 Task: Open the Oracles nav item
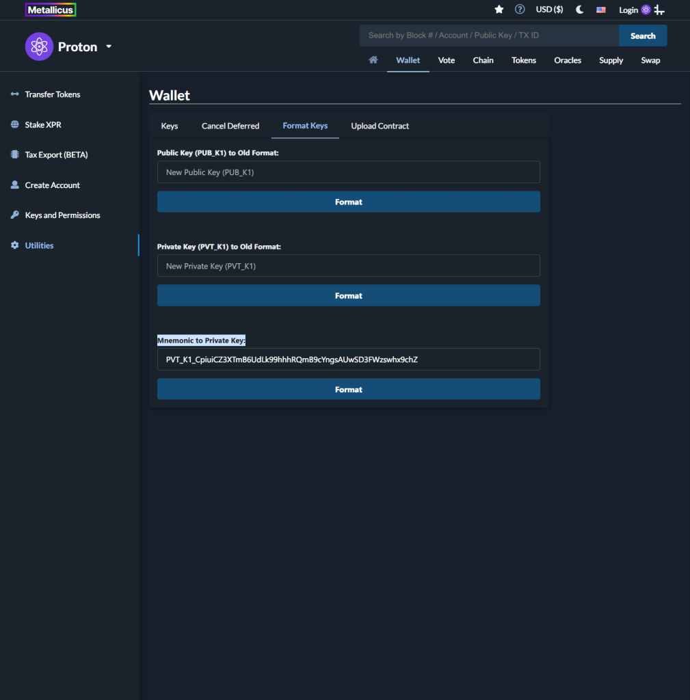pos(567,60)
